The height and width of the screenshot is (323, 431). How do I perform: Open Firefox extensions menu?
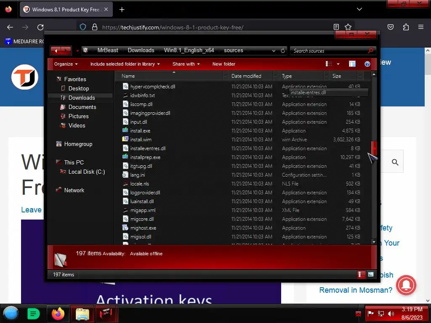[406, 27]
